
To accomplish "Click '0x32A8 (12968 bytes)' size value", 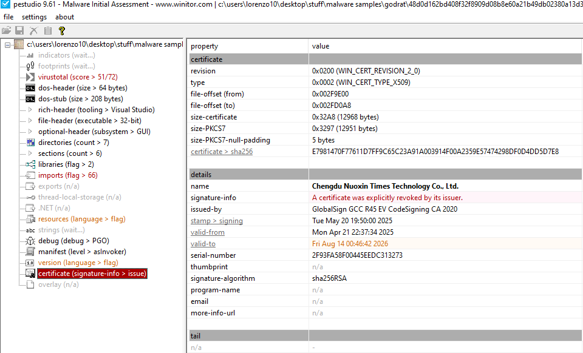I will (346, 117).
